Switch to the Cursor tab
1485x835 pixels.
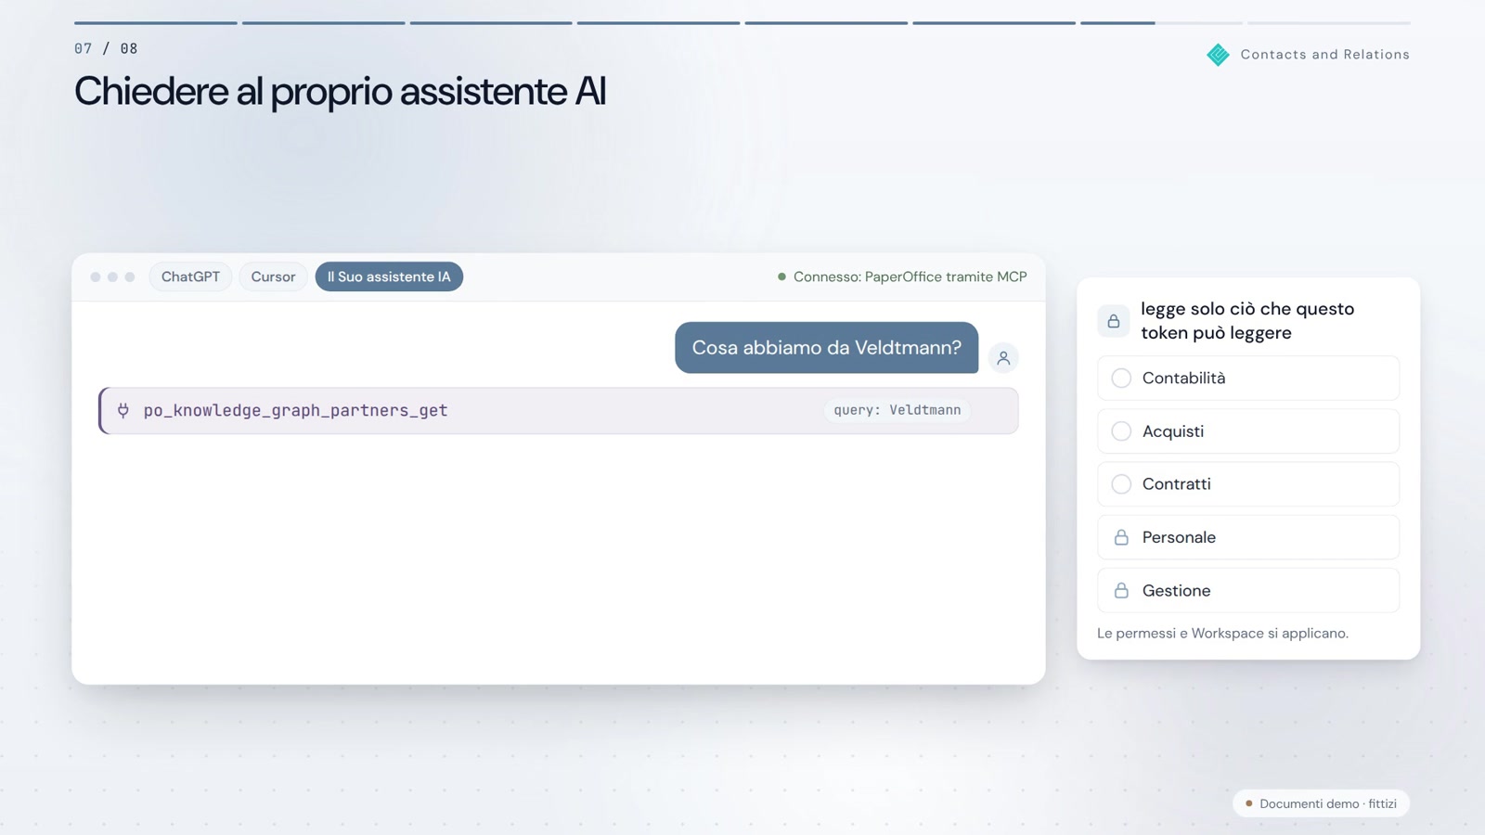(273, 276)
